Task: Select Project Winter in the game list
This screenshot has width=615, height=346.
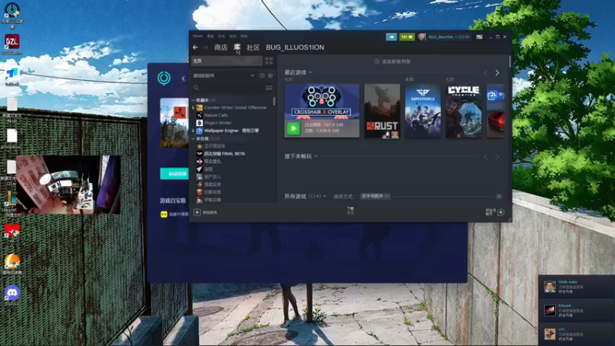Action: click(x=218, y=123)
